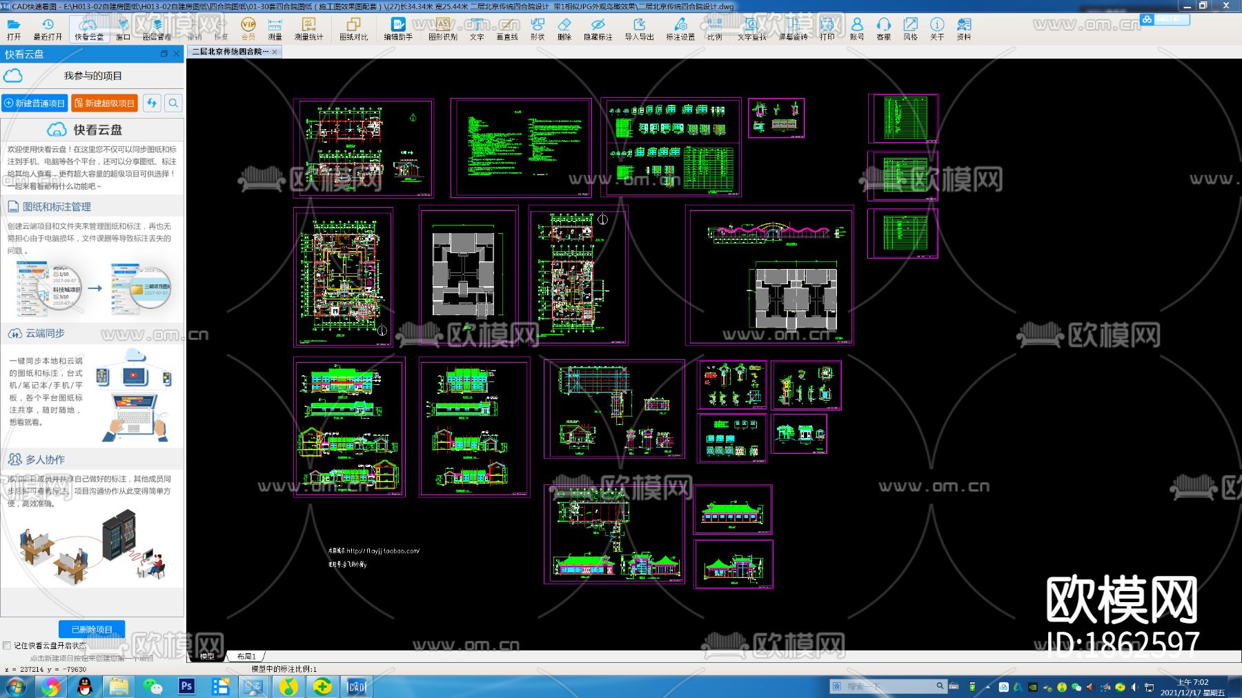
Task: Open 已删除项目 deleted projects
Action: click(x=92, y=629)
